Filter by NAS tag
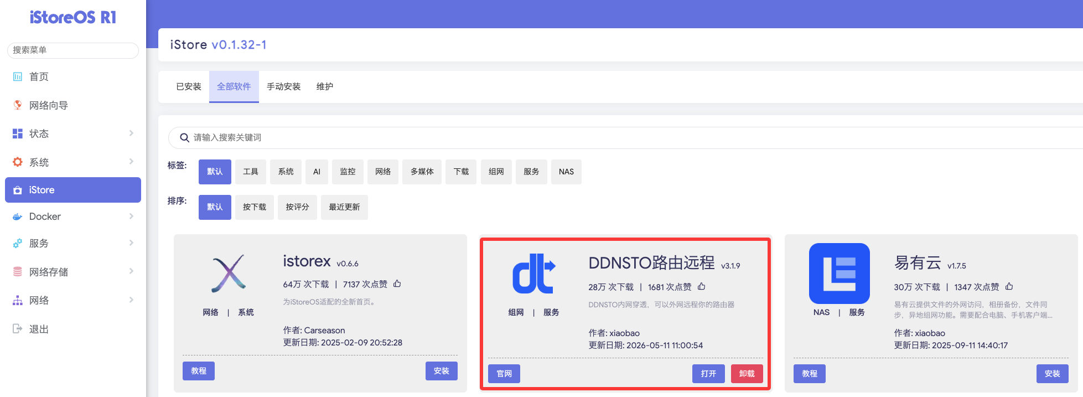 point(566,172)
